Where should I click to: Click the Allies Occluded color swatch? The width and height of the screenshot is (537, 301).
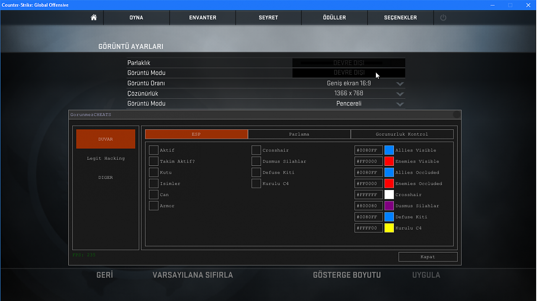click(x=389, y=172)
